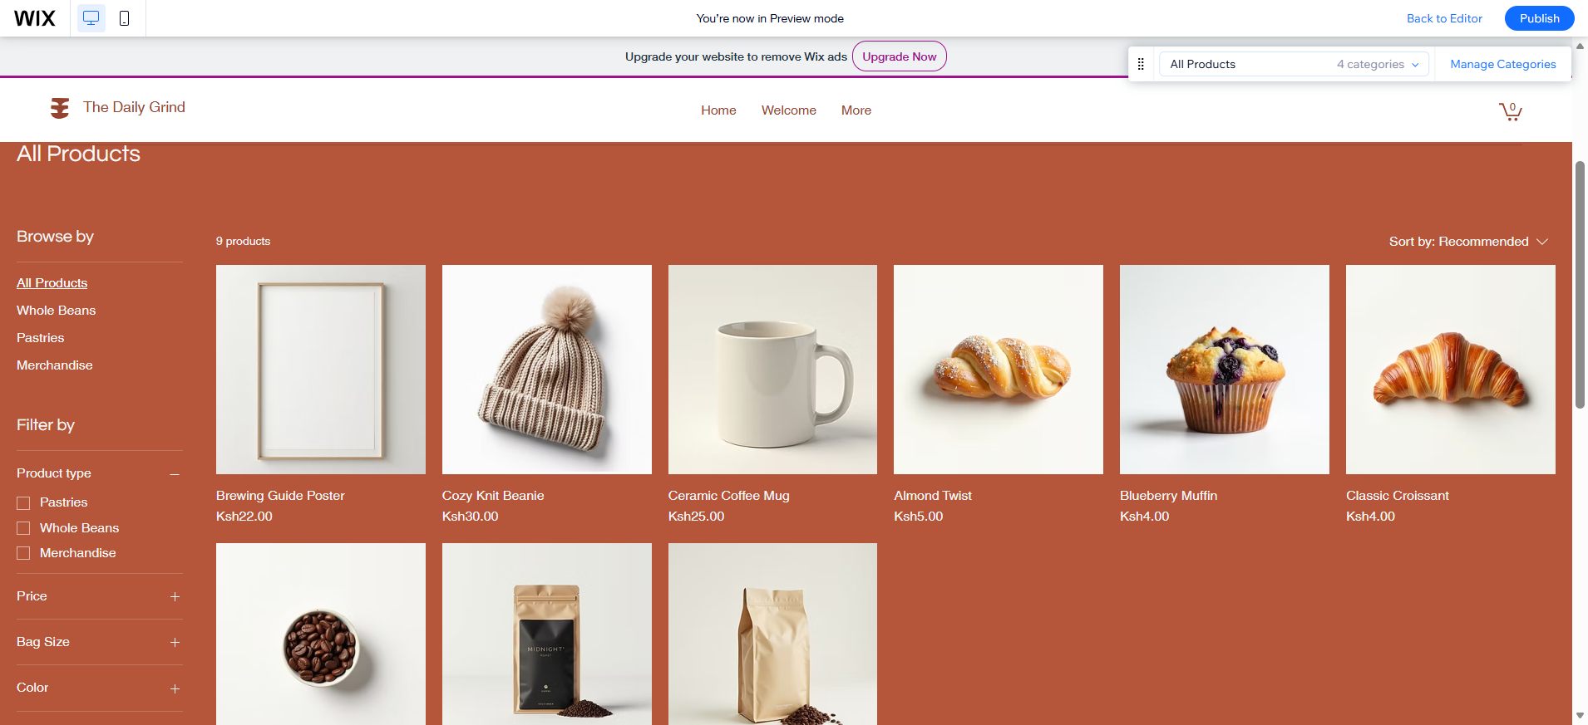Click the Upgrade Now button
Image resolution: width=1588 pixels, height=725 pixels.
click(x=899, y=56)
